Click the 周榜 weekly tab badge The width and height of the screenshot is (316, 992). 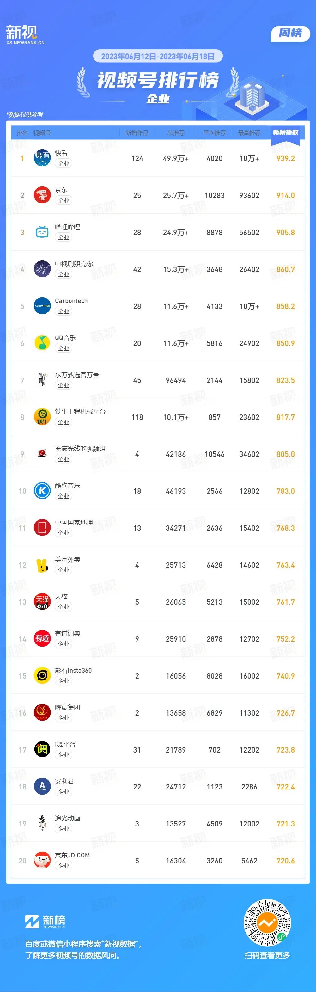(291, 33)
